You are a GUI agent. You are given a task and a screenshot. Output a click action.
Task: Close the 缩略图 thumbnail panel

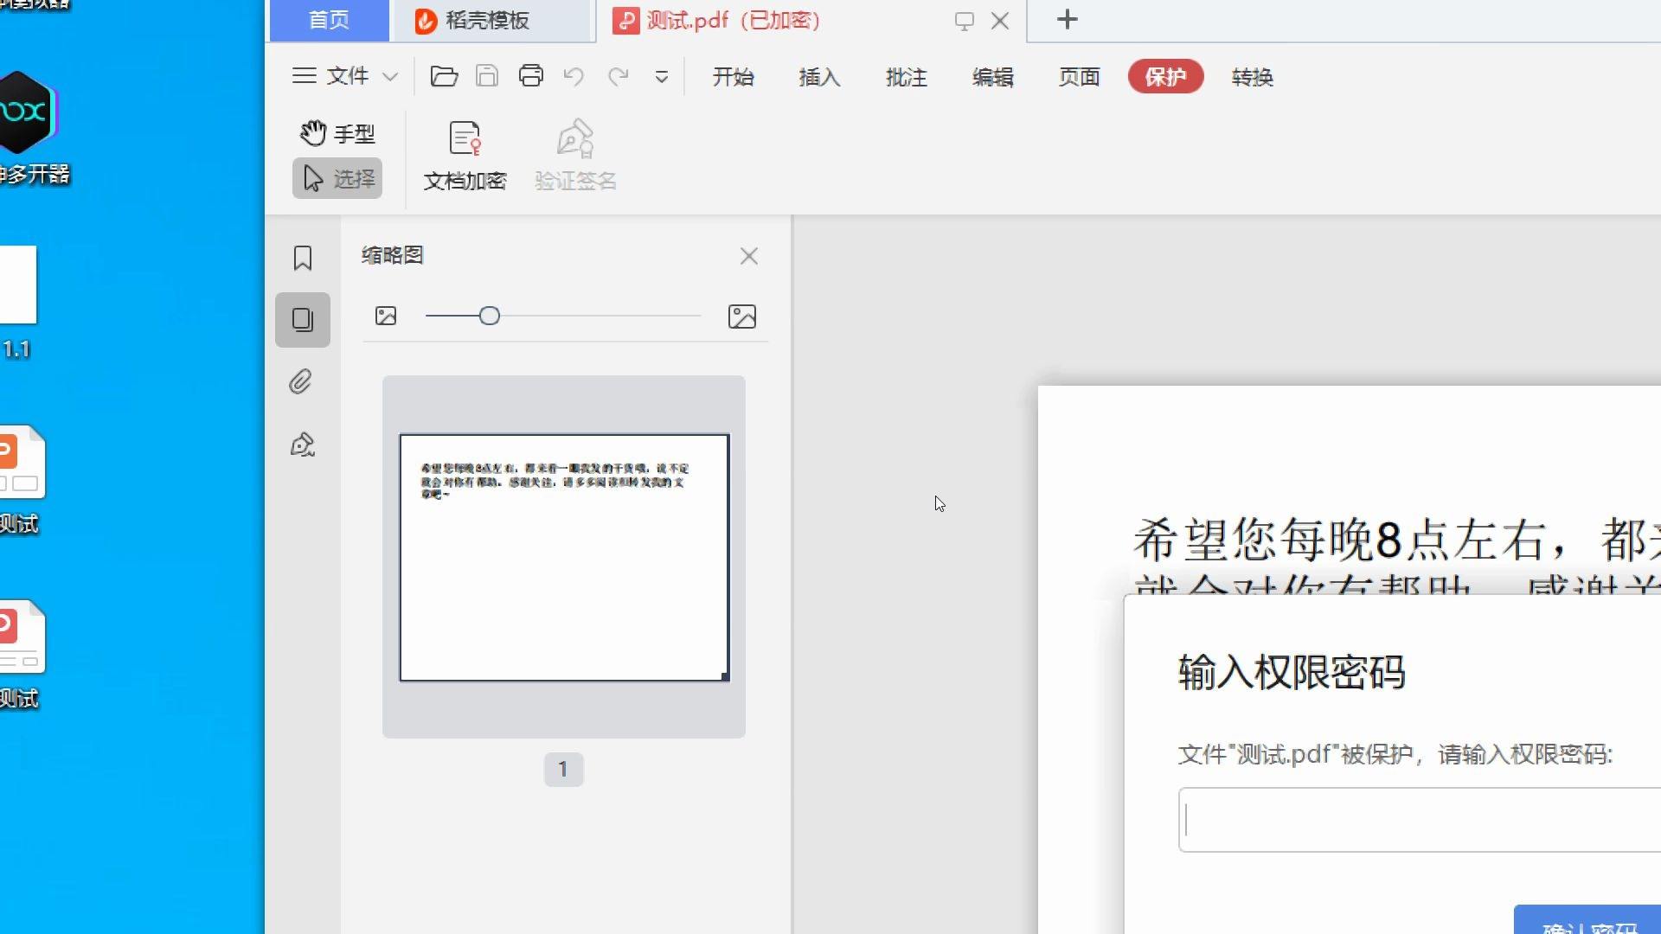pos(749,256)
